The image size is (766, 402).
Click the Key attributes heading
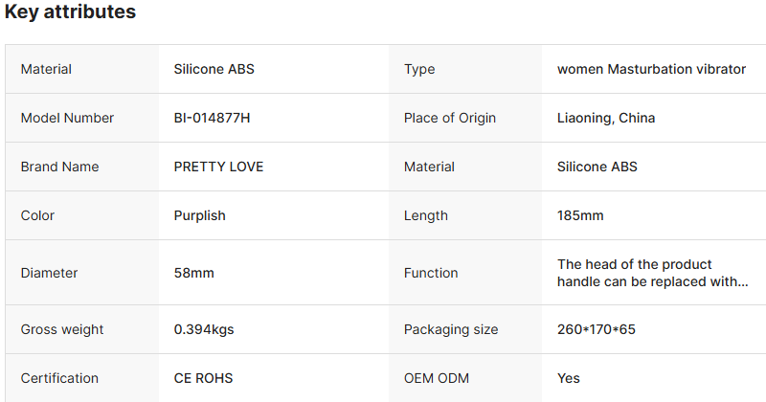point(70,12)
